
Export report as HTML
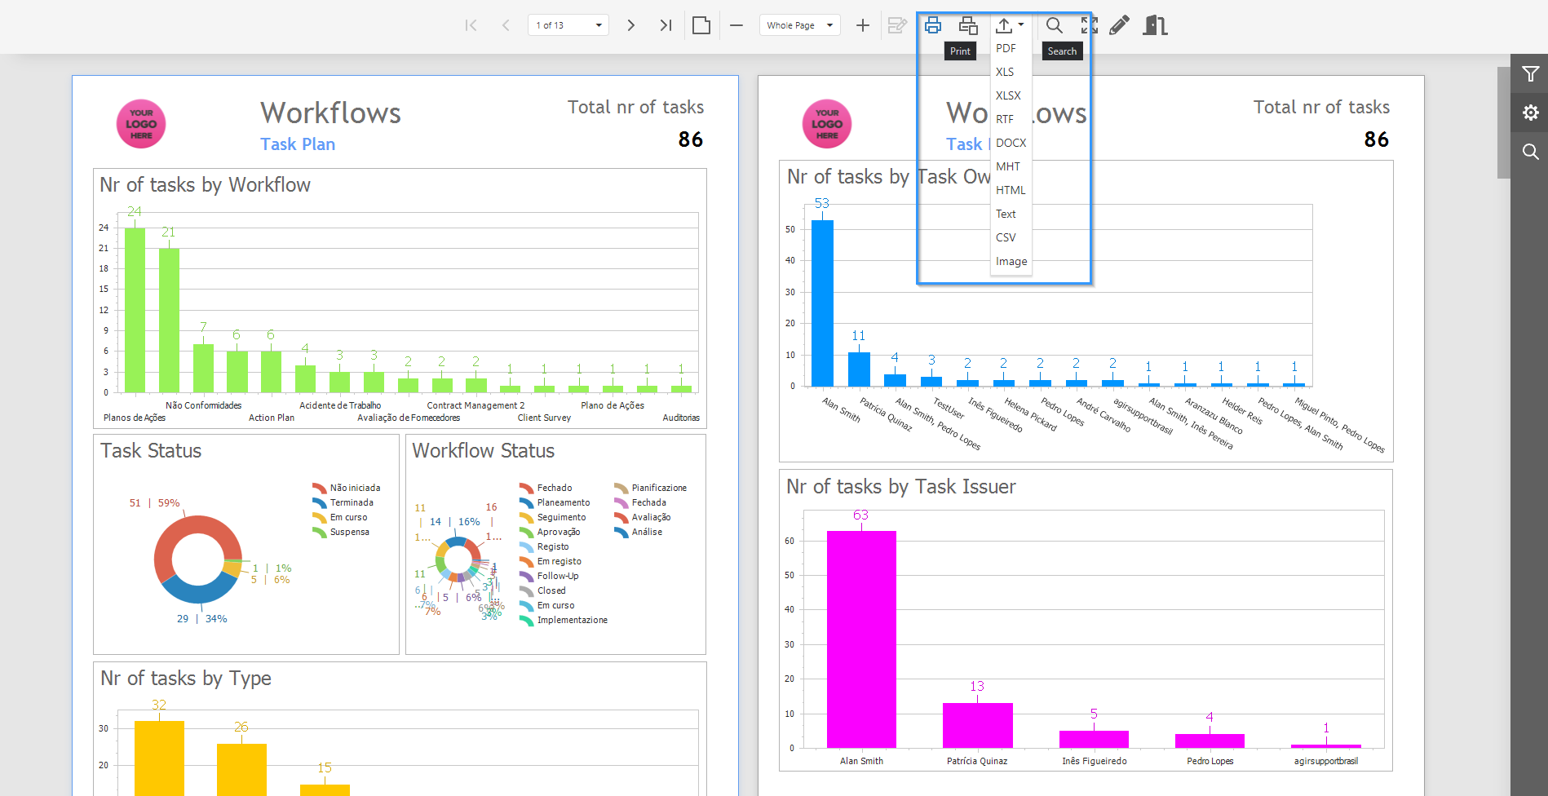point(1011,190)
